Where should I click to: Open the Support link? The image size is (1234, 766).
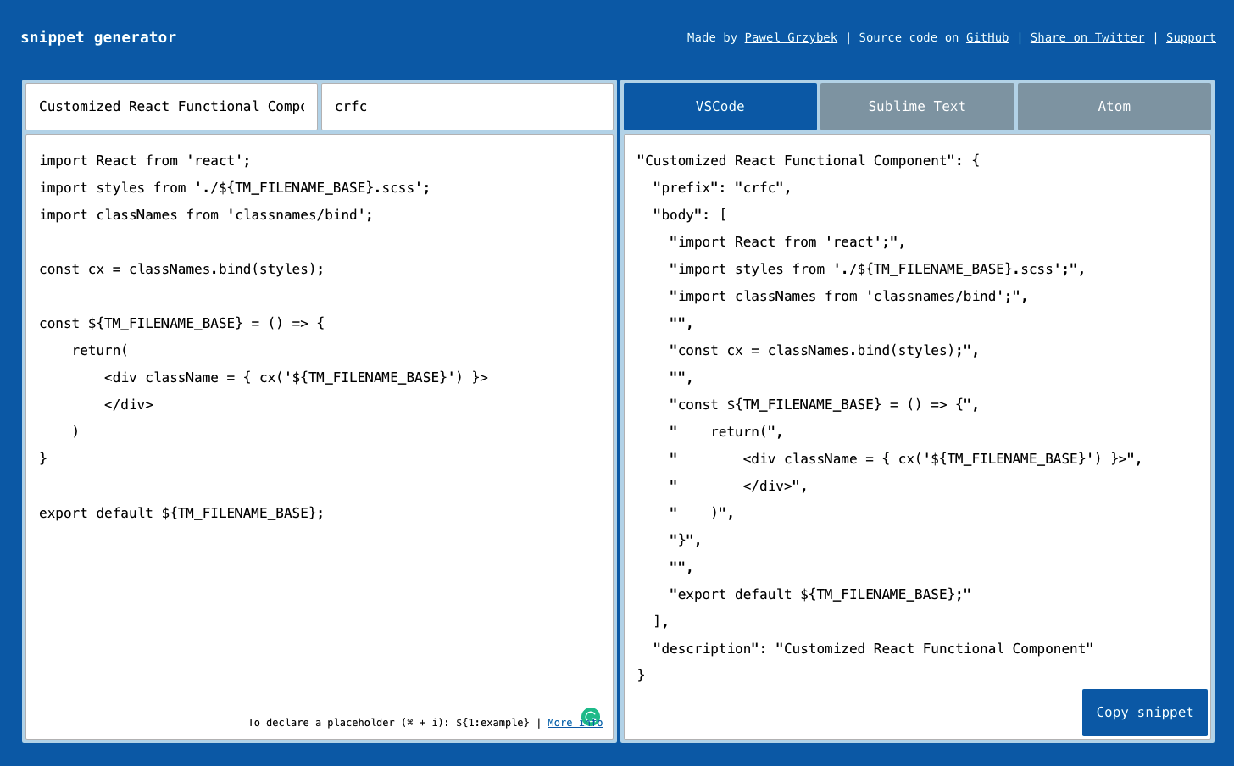point(1191,37)
